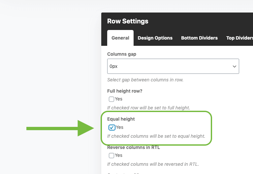This screenshot has height=174, width=253.
Task: Click the Columns gap label
Action: pyautogui.click(x=122, y=54)
